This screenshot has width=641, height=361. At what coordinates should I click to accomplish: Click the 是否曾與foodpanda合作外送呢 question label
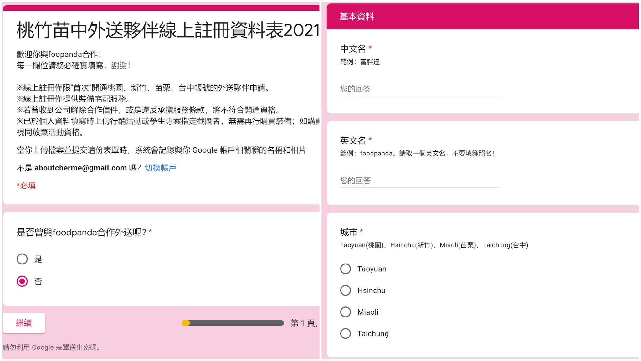tap(81, 233)
